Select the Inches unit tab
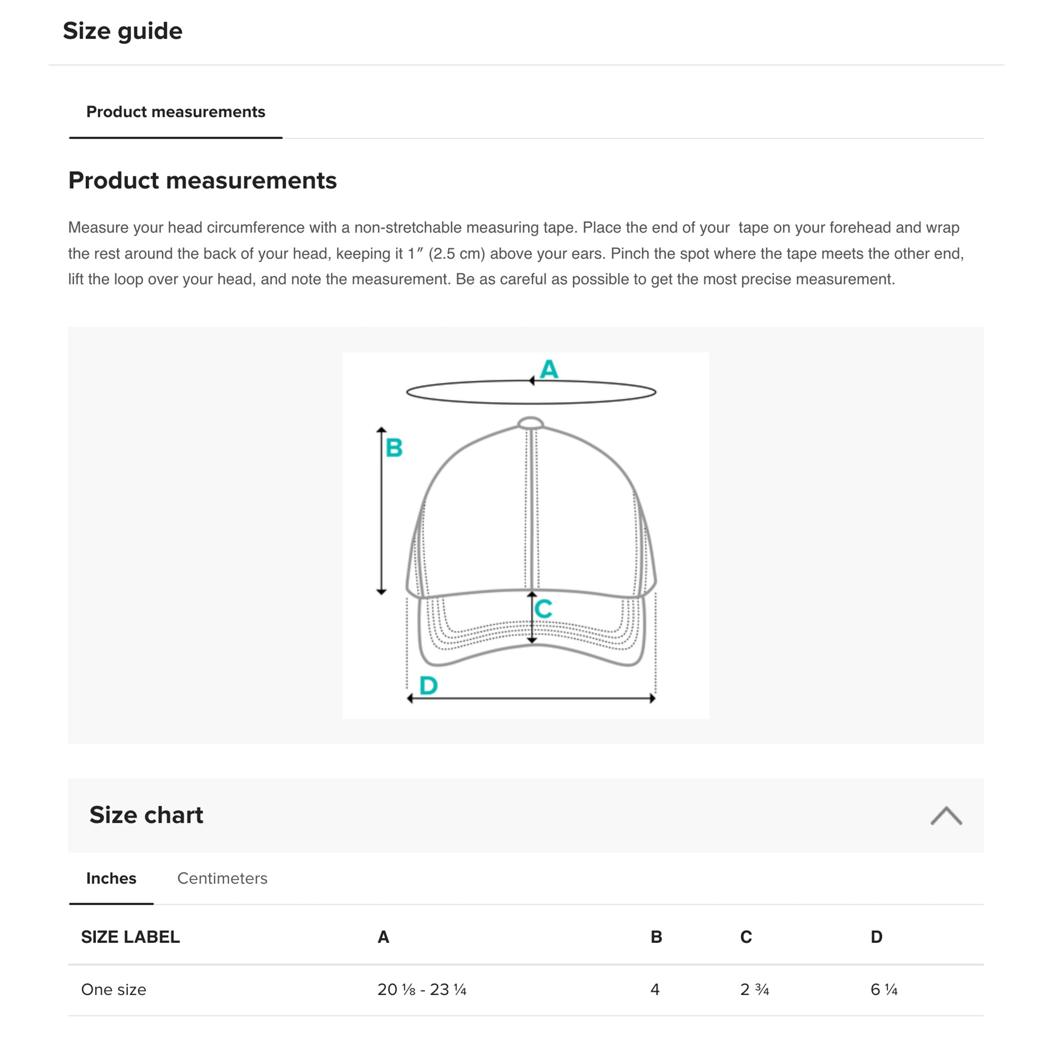The width and height of the screenshot is (1053, 1053). (x=111, y=878)
